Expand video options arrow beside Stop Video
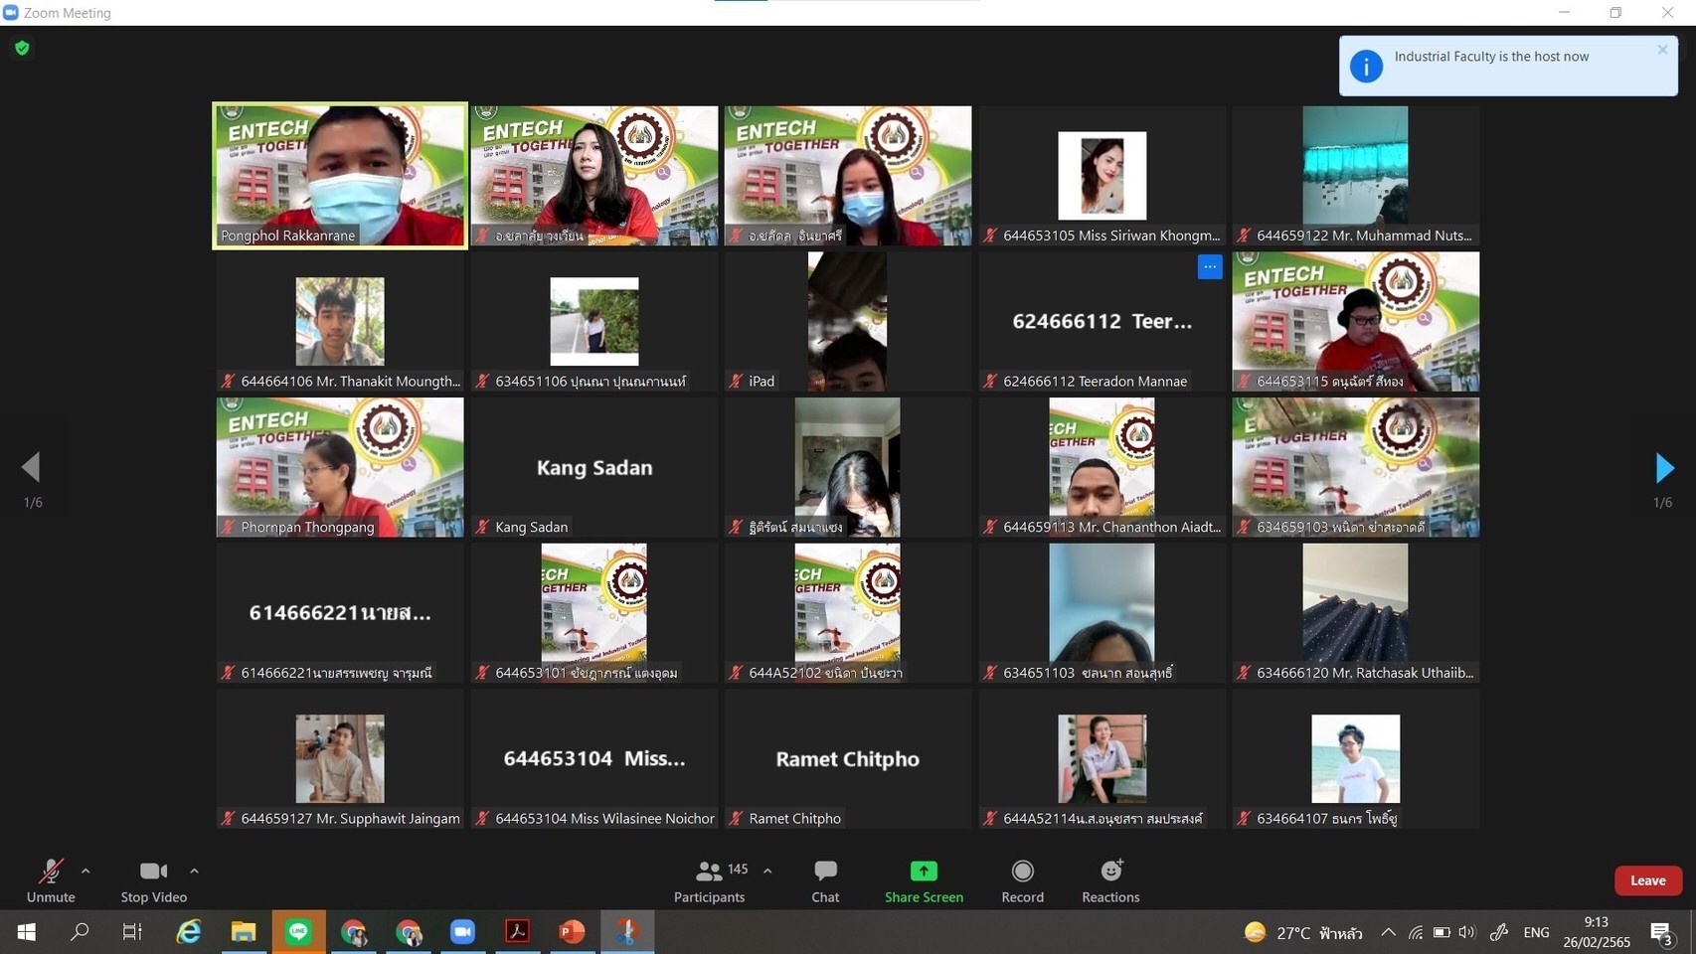Screen dimensions: 1696x954 [194, 871]
